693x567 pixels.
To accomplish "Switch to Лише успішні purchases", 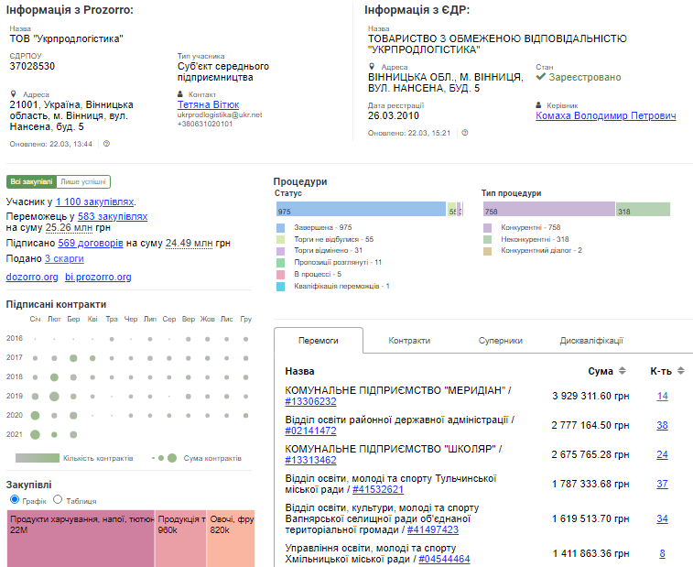I will coord(83,181).
